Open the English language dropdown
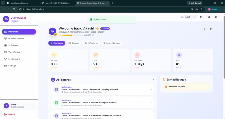Screen dimensions: 225x119 [x=190, y=17]
